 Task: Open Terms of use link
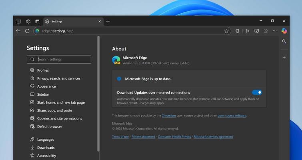tap(120, 136)
